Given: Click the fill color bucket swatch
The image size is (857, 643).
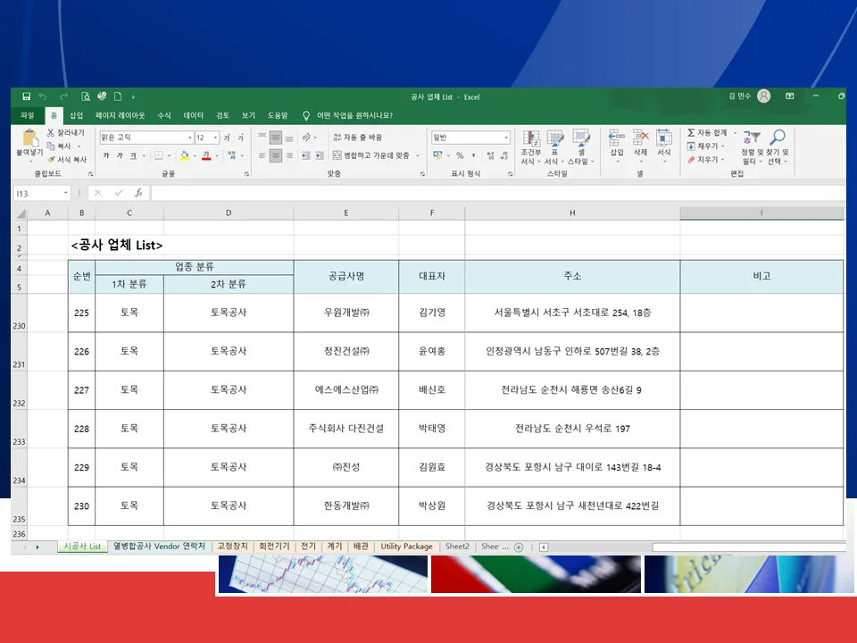Looking at the screenshot, I should tap(185, 155).
